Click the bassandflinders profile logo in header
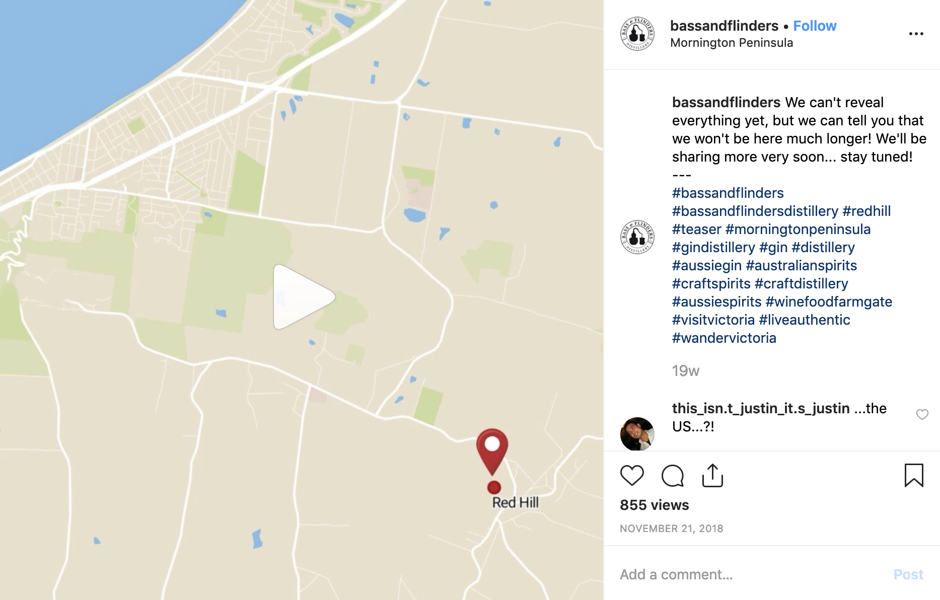Image resolution: width=940 pixels, height=600 pixels. 637,34
